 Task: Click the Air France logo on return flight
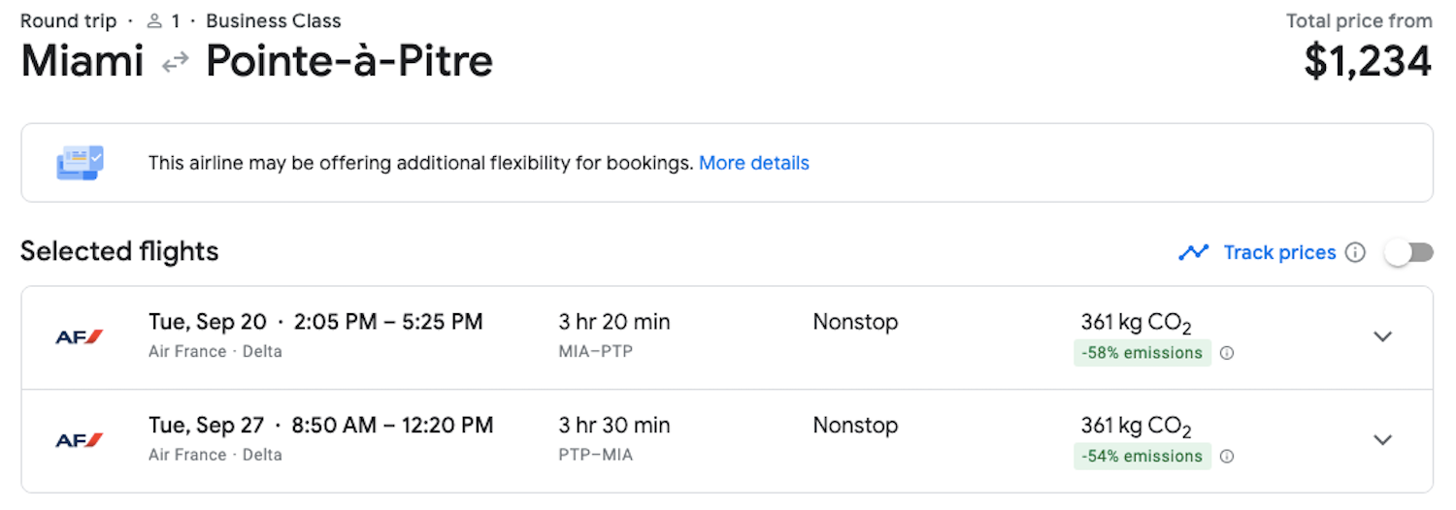click(x=80, y=441)
